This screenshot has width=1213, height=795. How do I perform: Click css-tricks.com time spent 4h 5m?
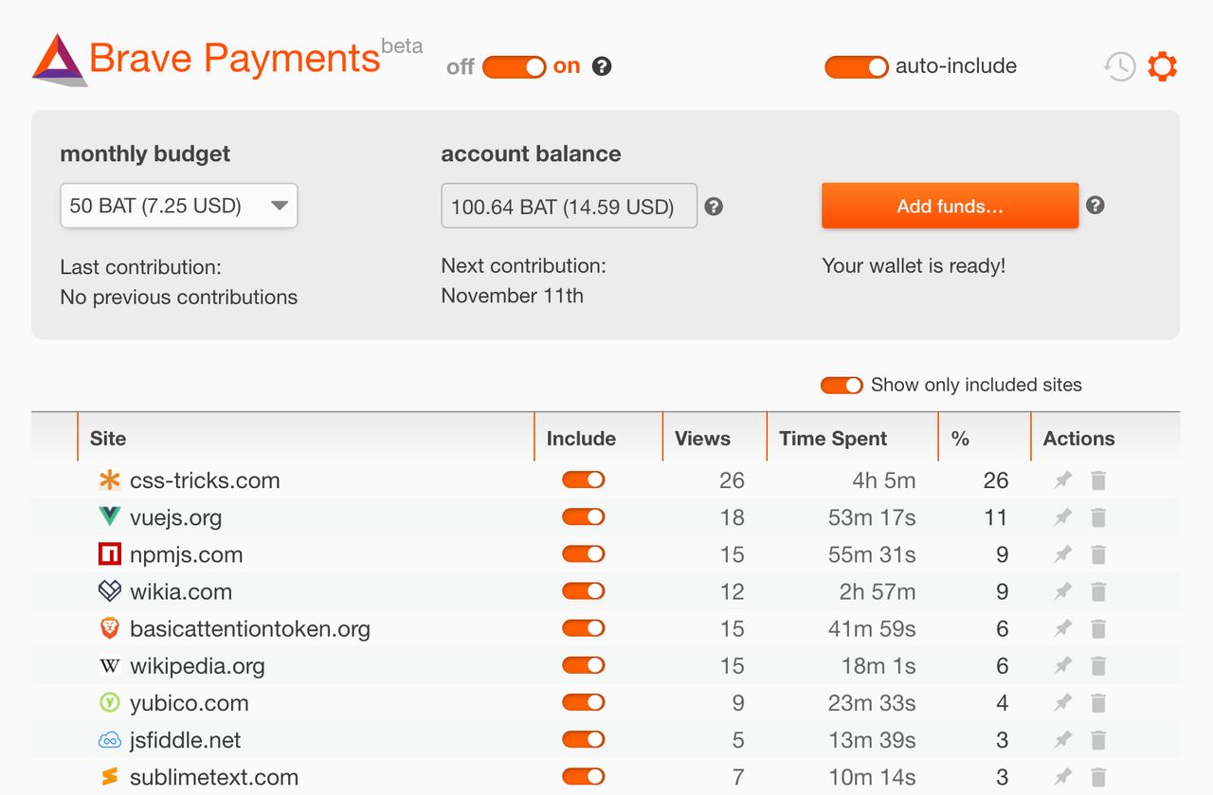883,480
